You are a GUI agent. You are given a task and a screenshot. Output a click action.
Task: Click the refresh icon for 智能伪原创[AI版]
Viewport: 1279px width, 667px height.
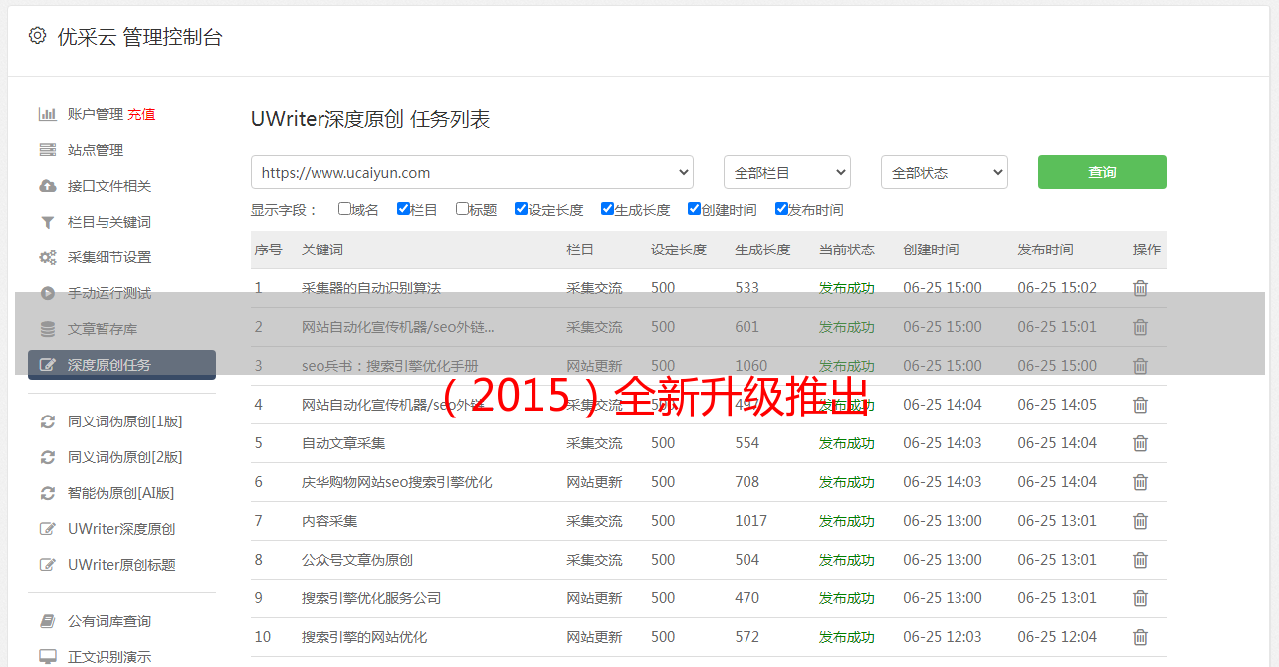click(x=47, y=493)
